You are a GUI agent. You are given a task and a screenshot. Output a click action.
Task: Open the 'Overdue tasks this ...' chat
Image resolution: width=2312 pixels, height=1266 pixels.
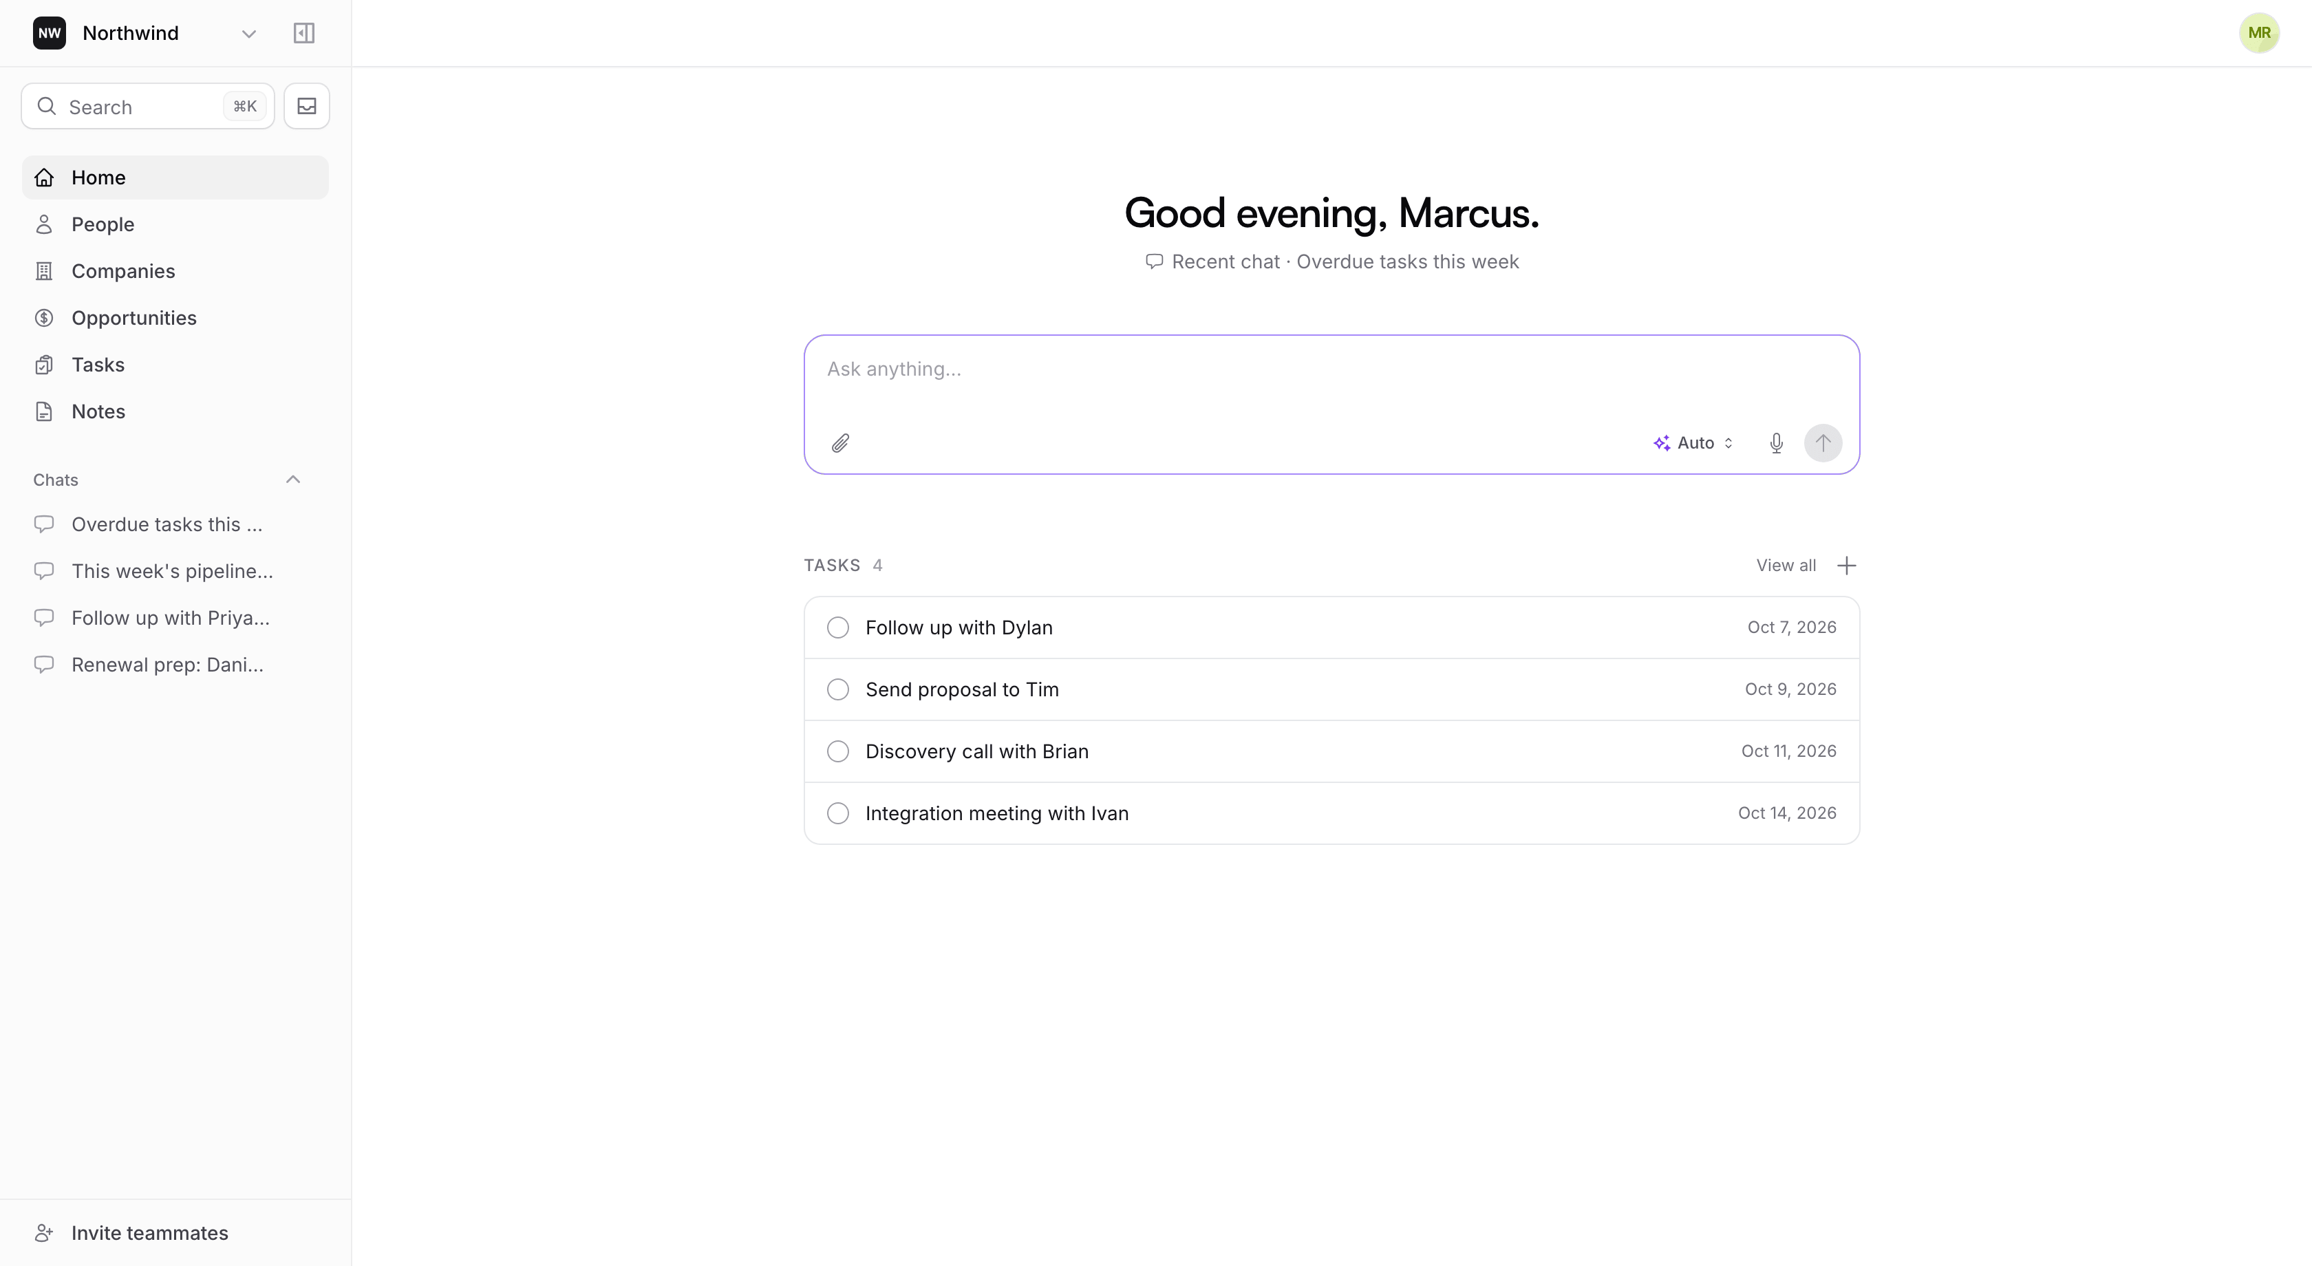point(175,524)
